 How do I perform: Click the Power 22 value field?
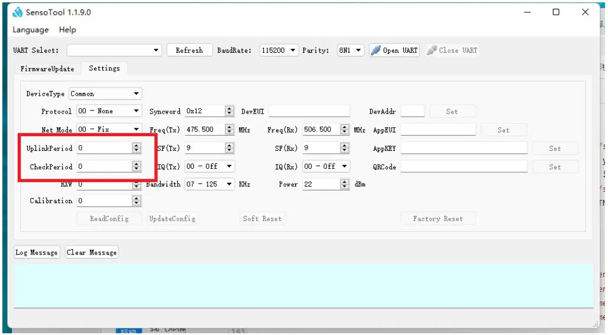coord(322,184)
